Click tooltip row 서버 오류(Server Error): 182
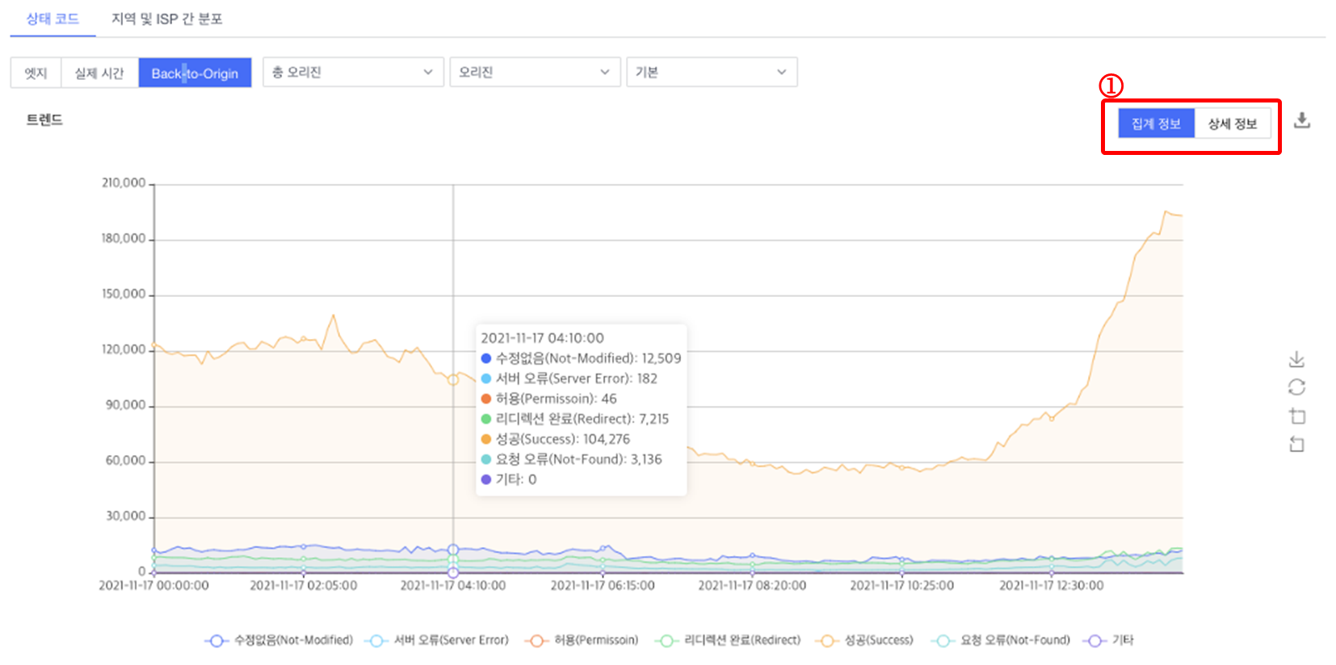Screen dimensions: 1336x665 pos(569,379)
